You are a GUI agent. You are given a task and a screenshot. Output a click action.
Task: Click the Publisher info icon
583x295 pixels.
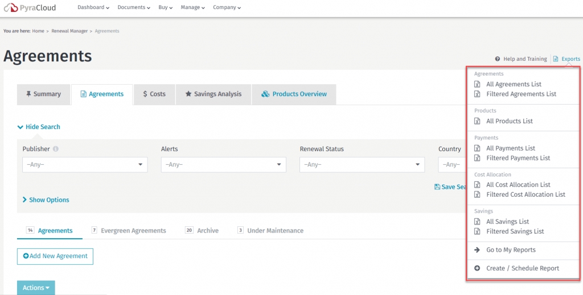[x=56, y=149]
